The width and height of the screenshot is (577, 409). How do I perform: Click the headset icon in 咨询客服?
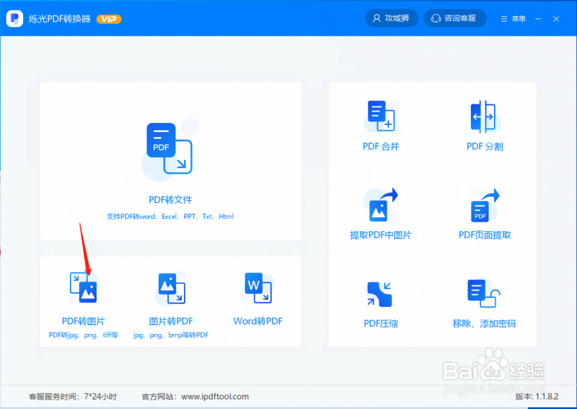coord(436,18)
